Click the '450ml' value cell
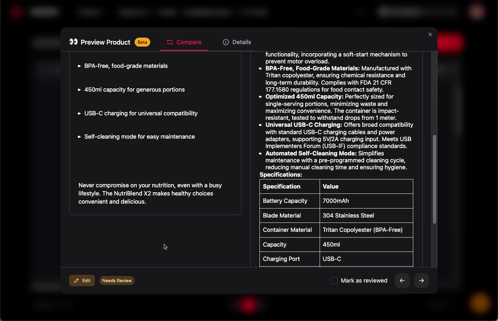This screenshot has height=321, width=498. pyautogui.click(x=366, y=245)
